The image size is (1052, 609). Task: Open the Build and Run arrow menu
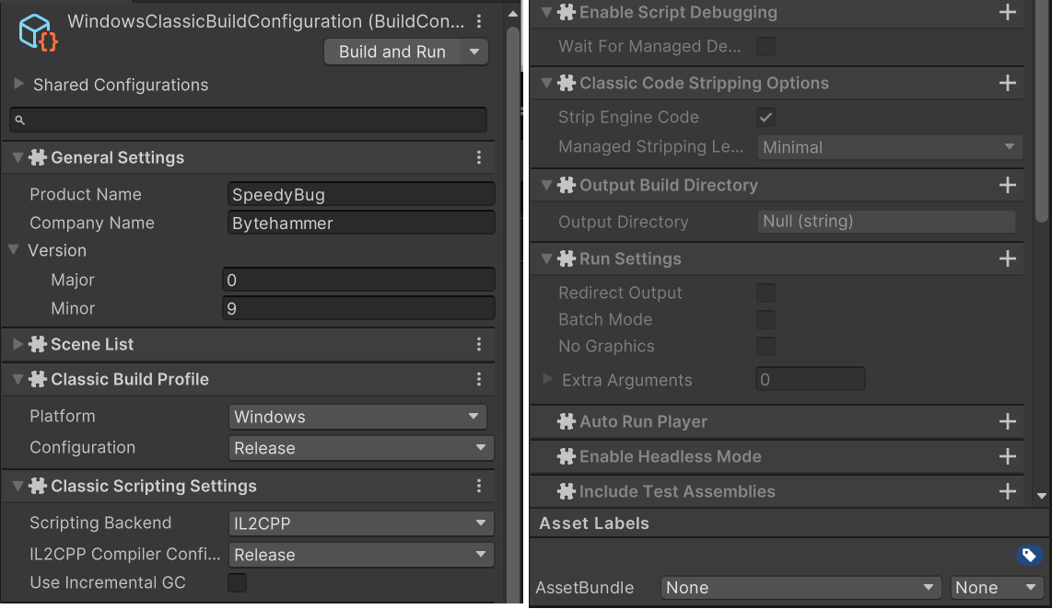pos(474,52)
